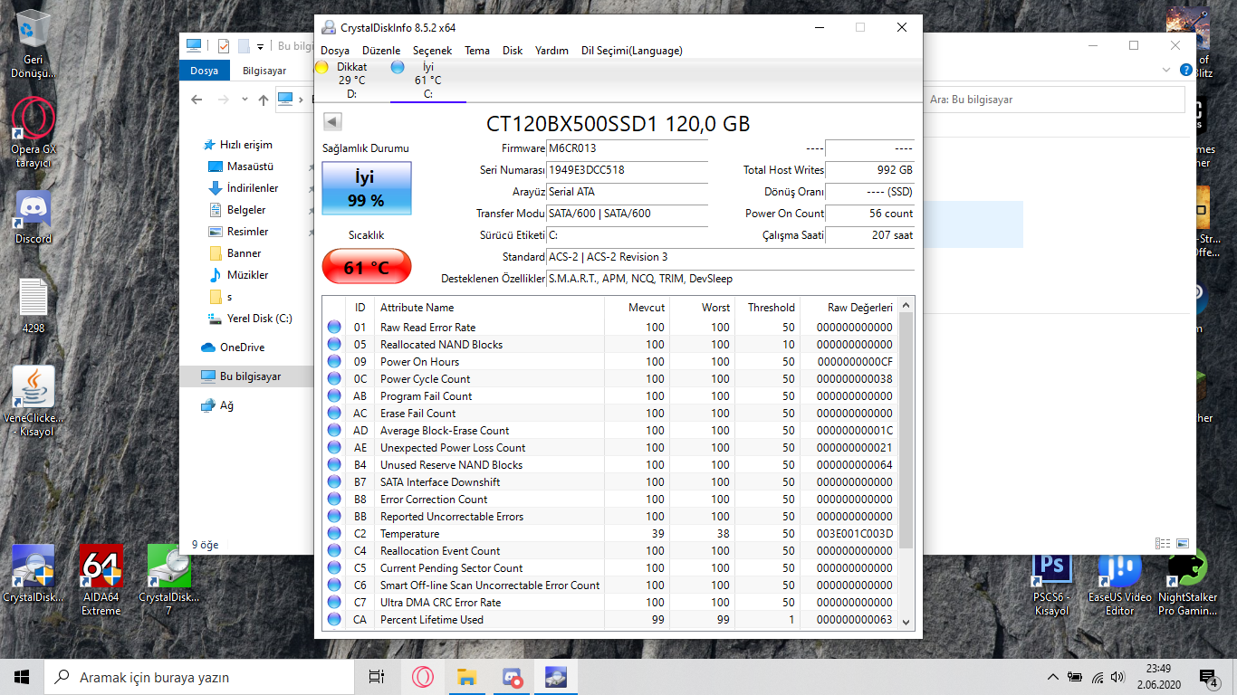1237x695 pixels.
Task: Select Ağ in Explorer sidebar
Action: pyautogui.click(x=217, y=405)
